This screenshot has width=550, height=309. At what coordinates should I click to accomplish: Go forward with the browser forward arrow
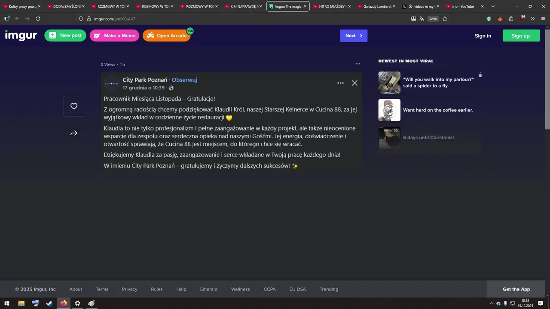point(27,19)
